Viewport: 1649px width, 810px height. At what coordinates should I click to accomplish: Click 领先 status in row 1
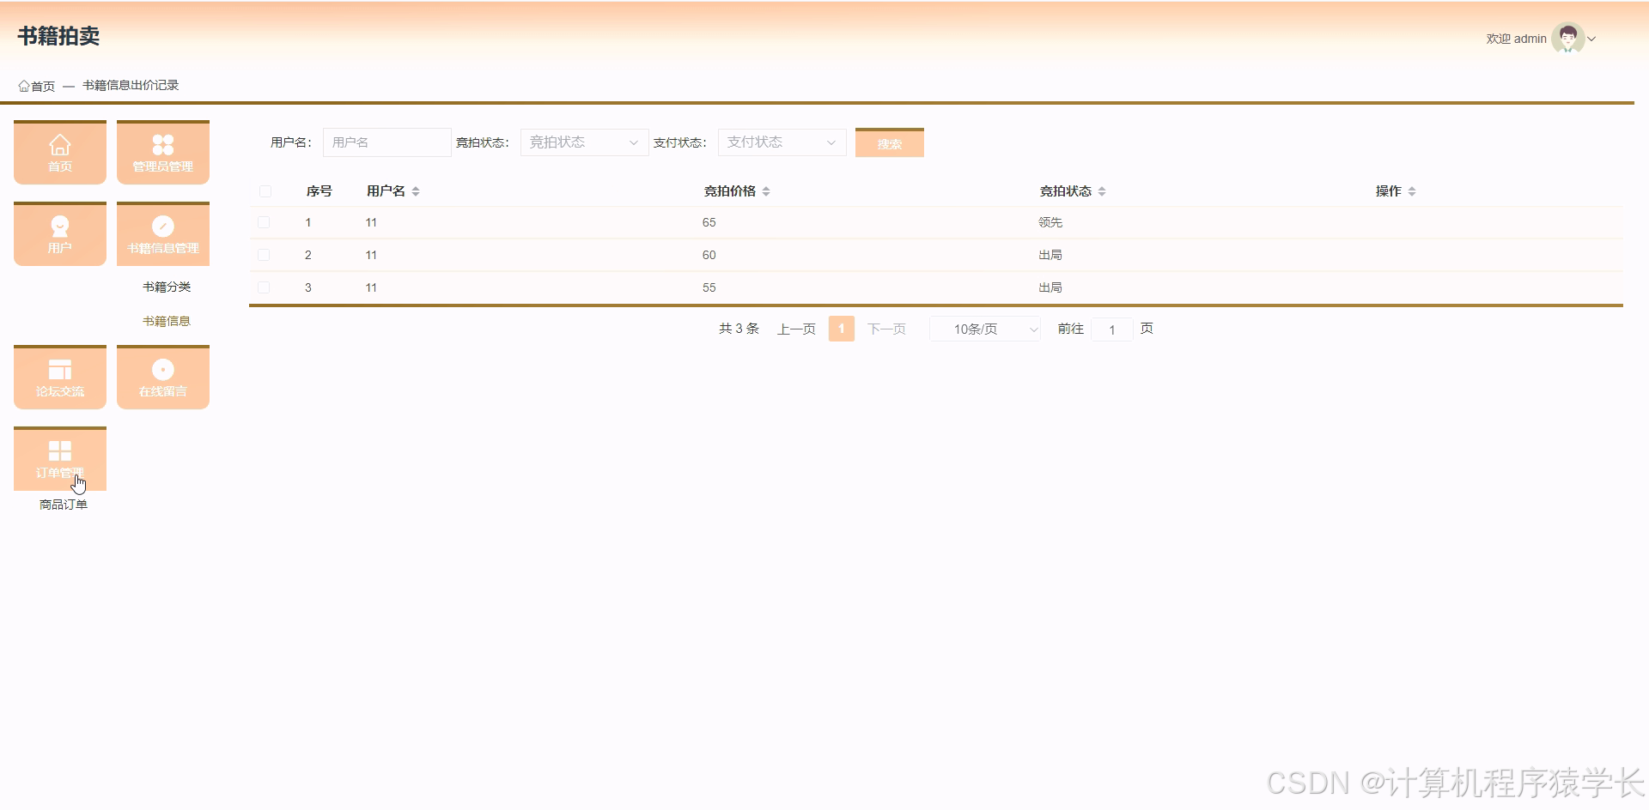click(x=1050, y=222)
